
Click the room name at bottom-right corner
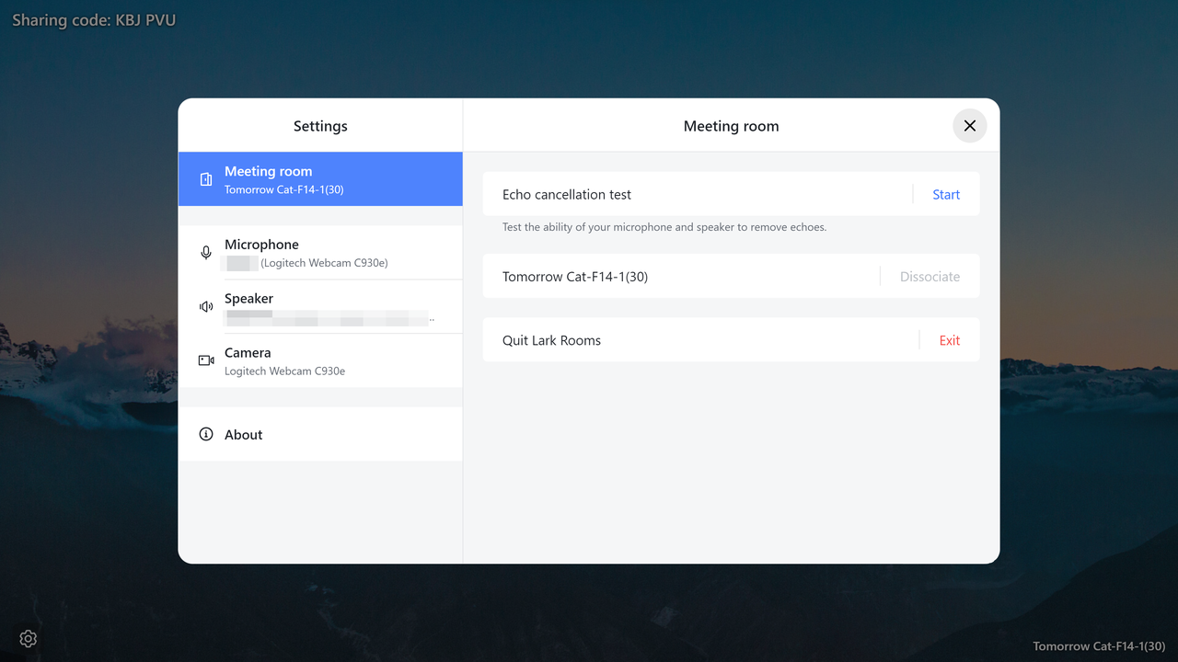1099,646
